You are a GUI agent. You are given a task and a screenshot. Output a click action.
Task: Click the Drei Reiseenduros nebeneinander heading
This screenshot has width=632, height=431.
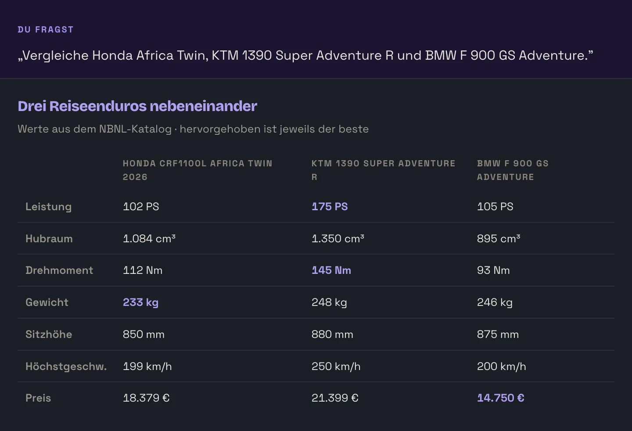click(x=137, y=106)
